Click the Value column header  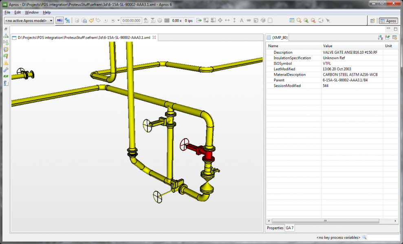tap(352, 46)
